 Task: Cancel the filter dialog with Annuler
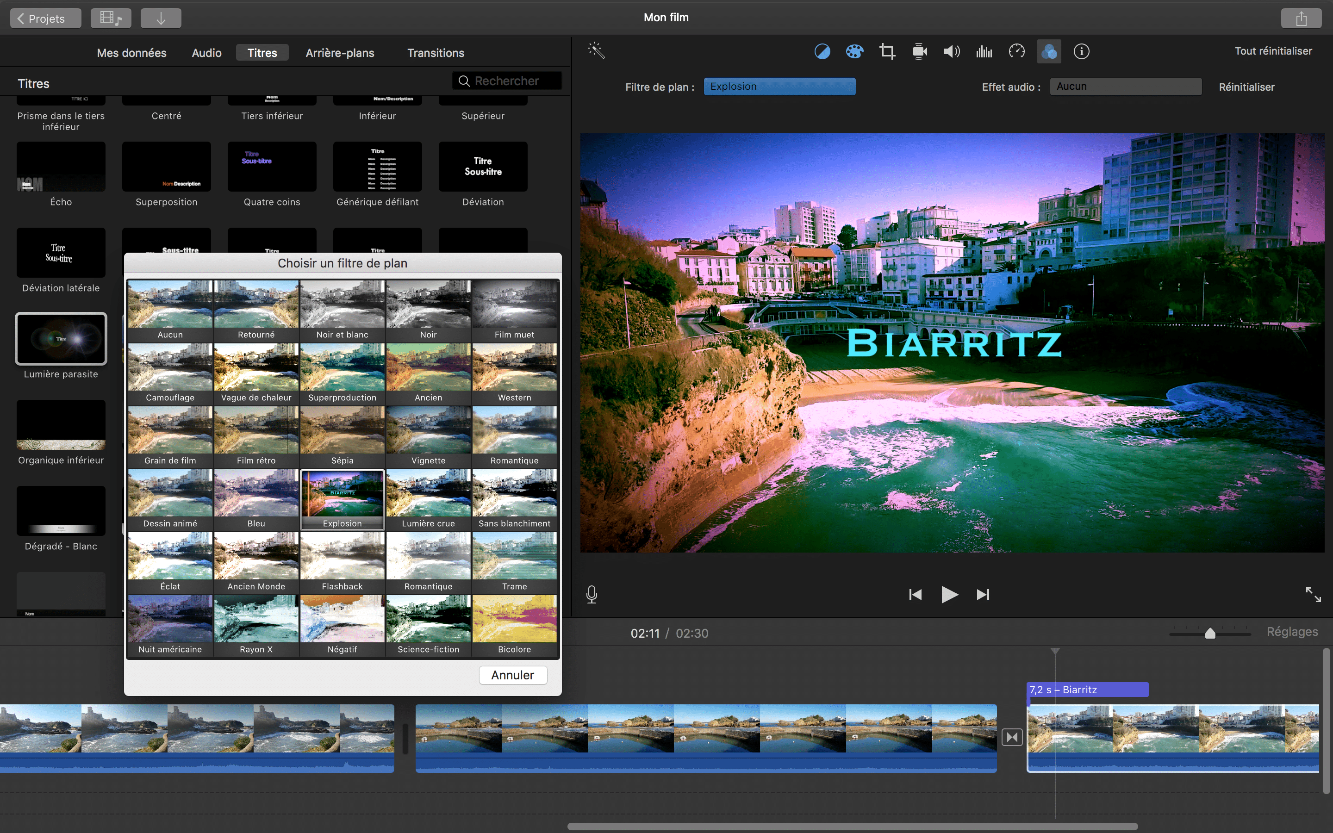click(x=512, y=674)
